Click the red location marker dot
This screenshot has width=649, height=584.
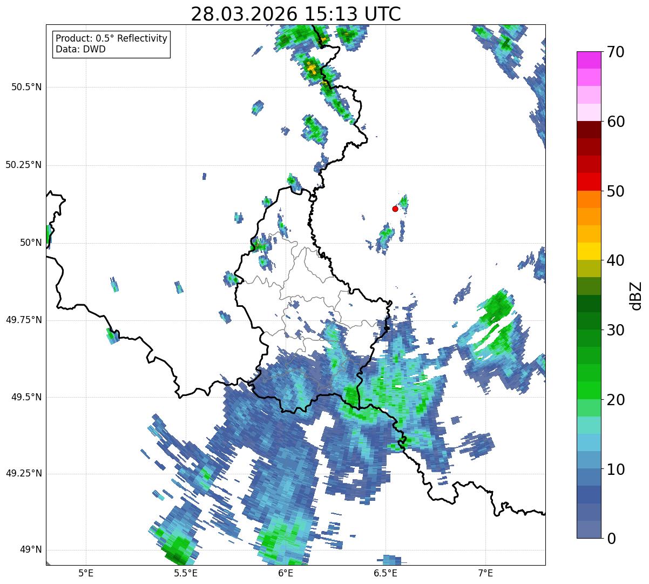pos(395,209)
